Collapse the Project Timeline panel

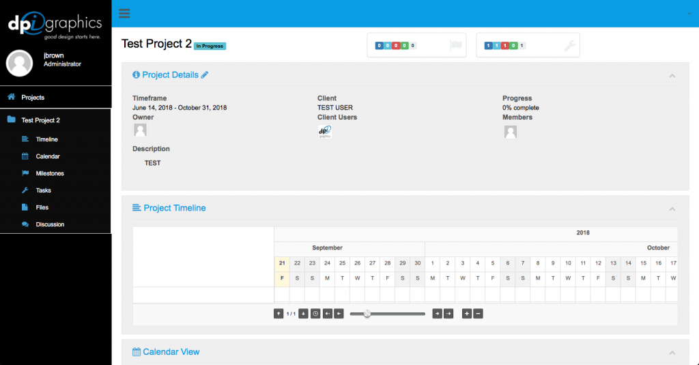pyautogui.click(x=672, y=209)
